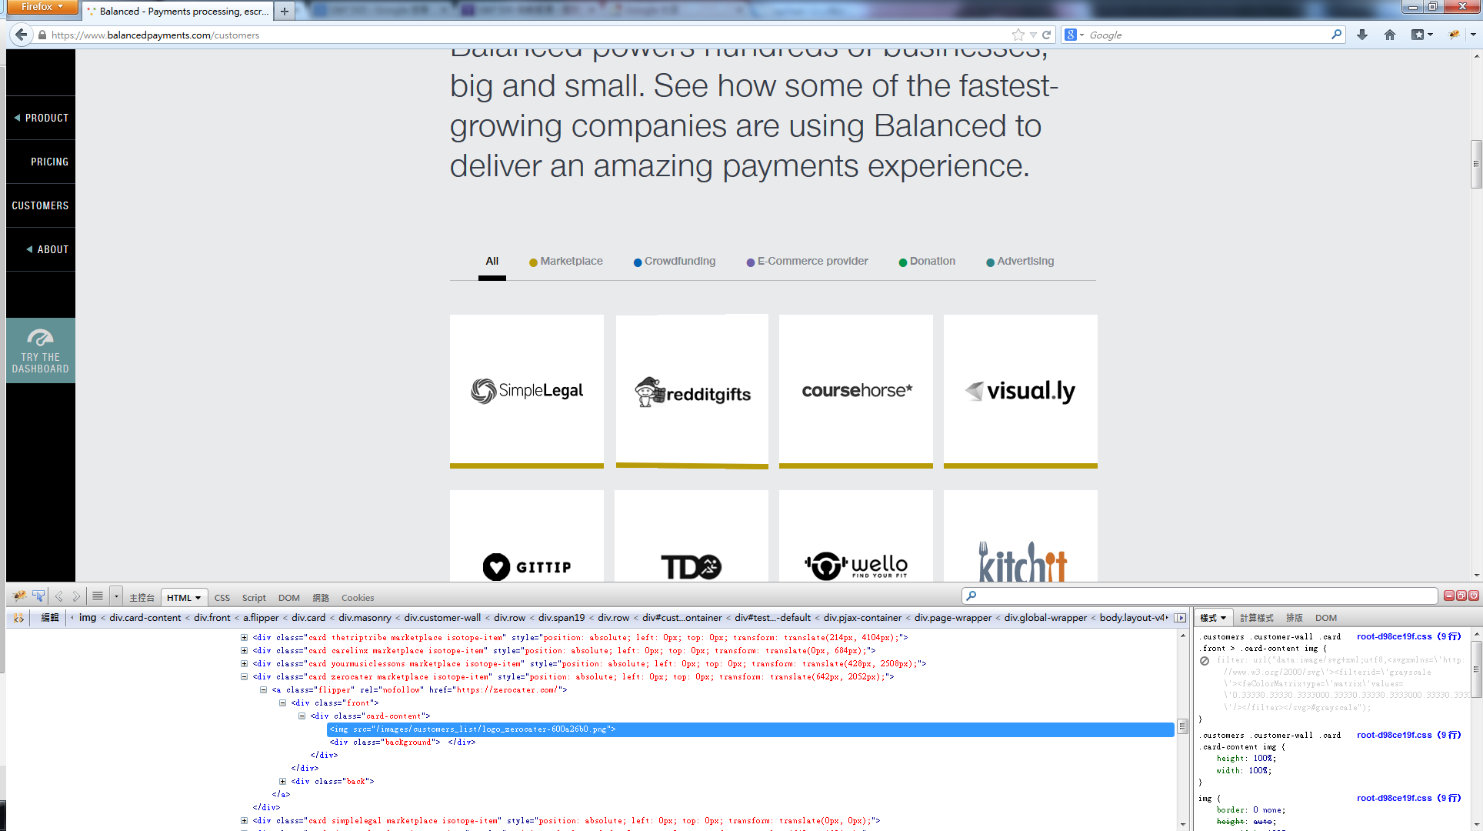Screen dimensions: 1483x831
Task: Click the back navigation arrow icon
Action: pyautogui.click(x=22, y=34)
